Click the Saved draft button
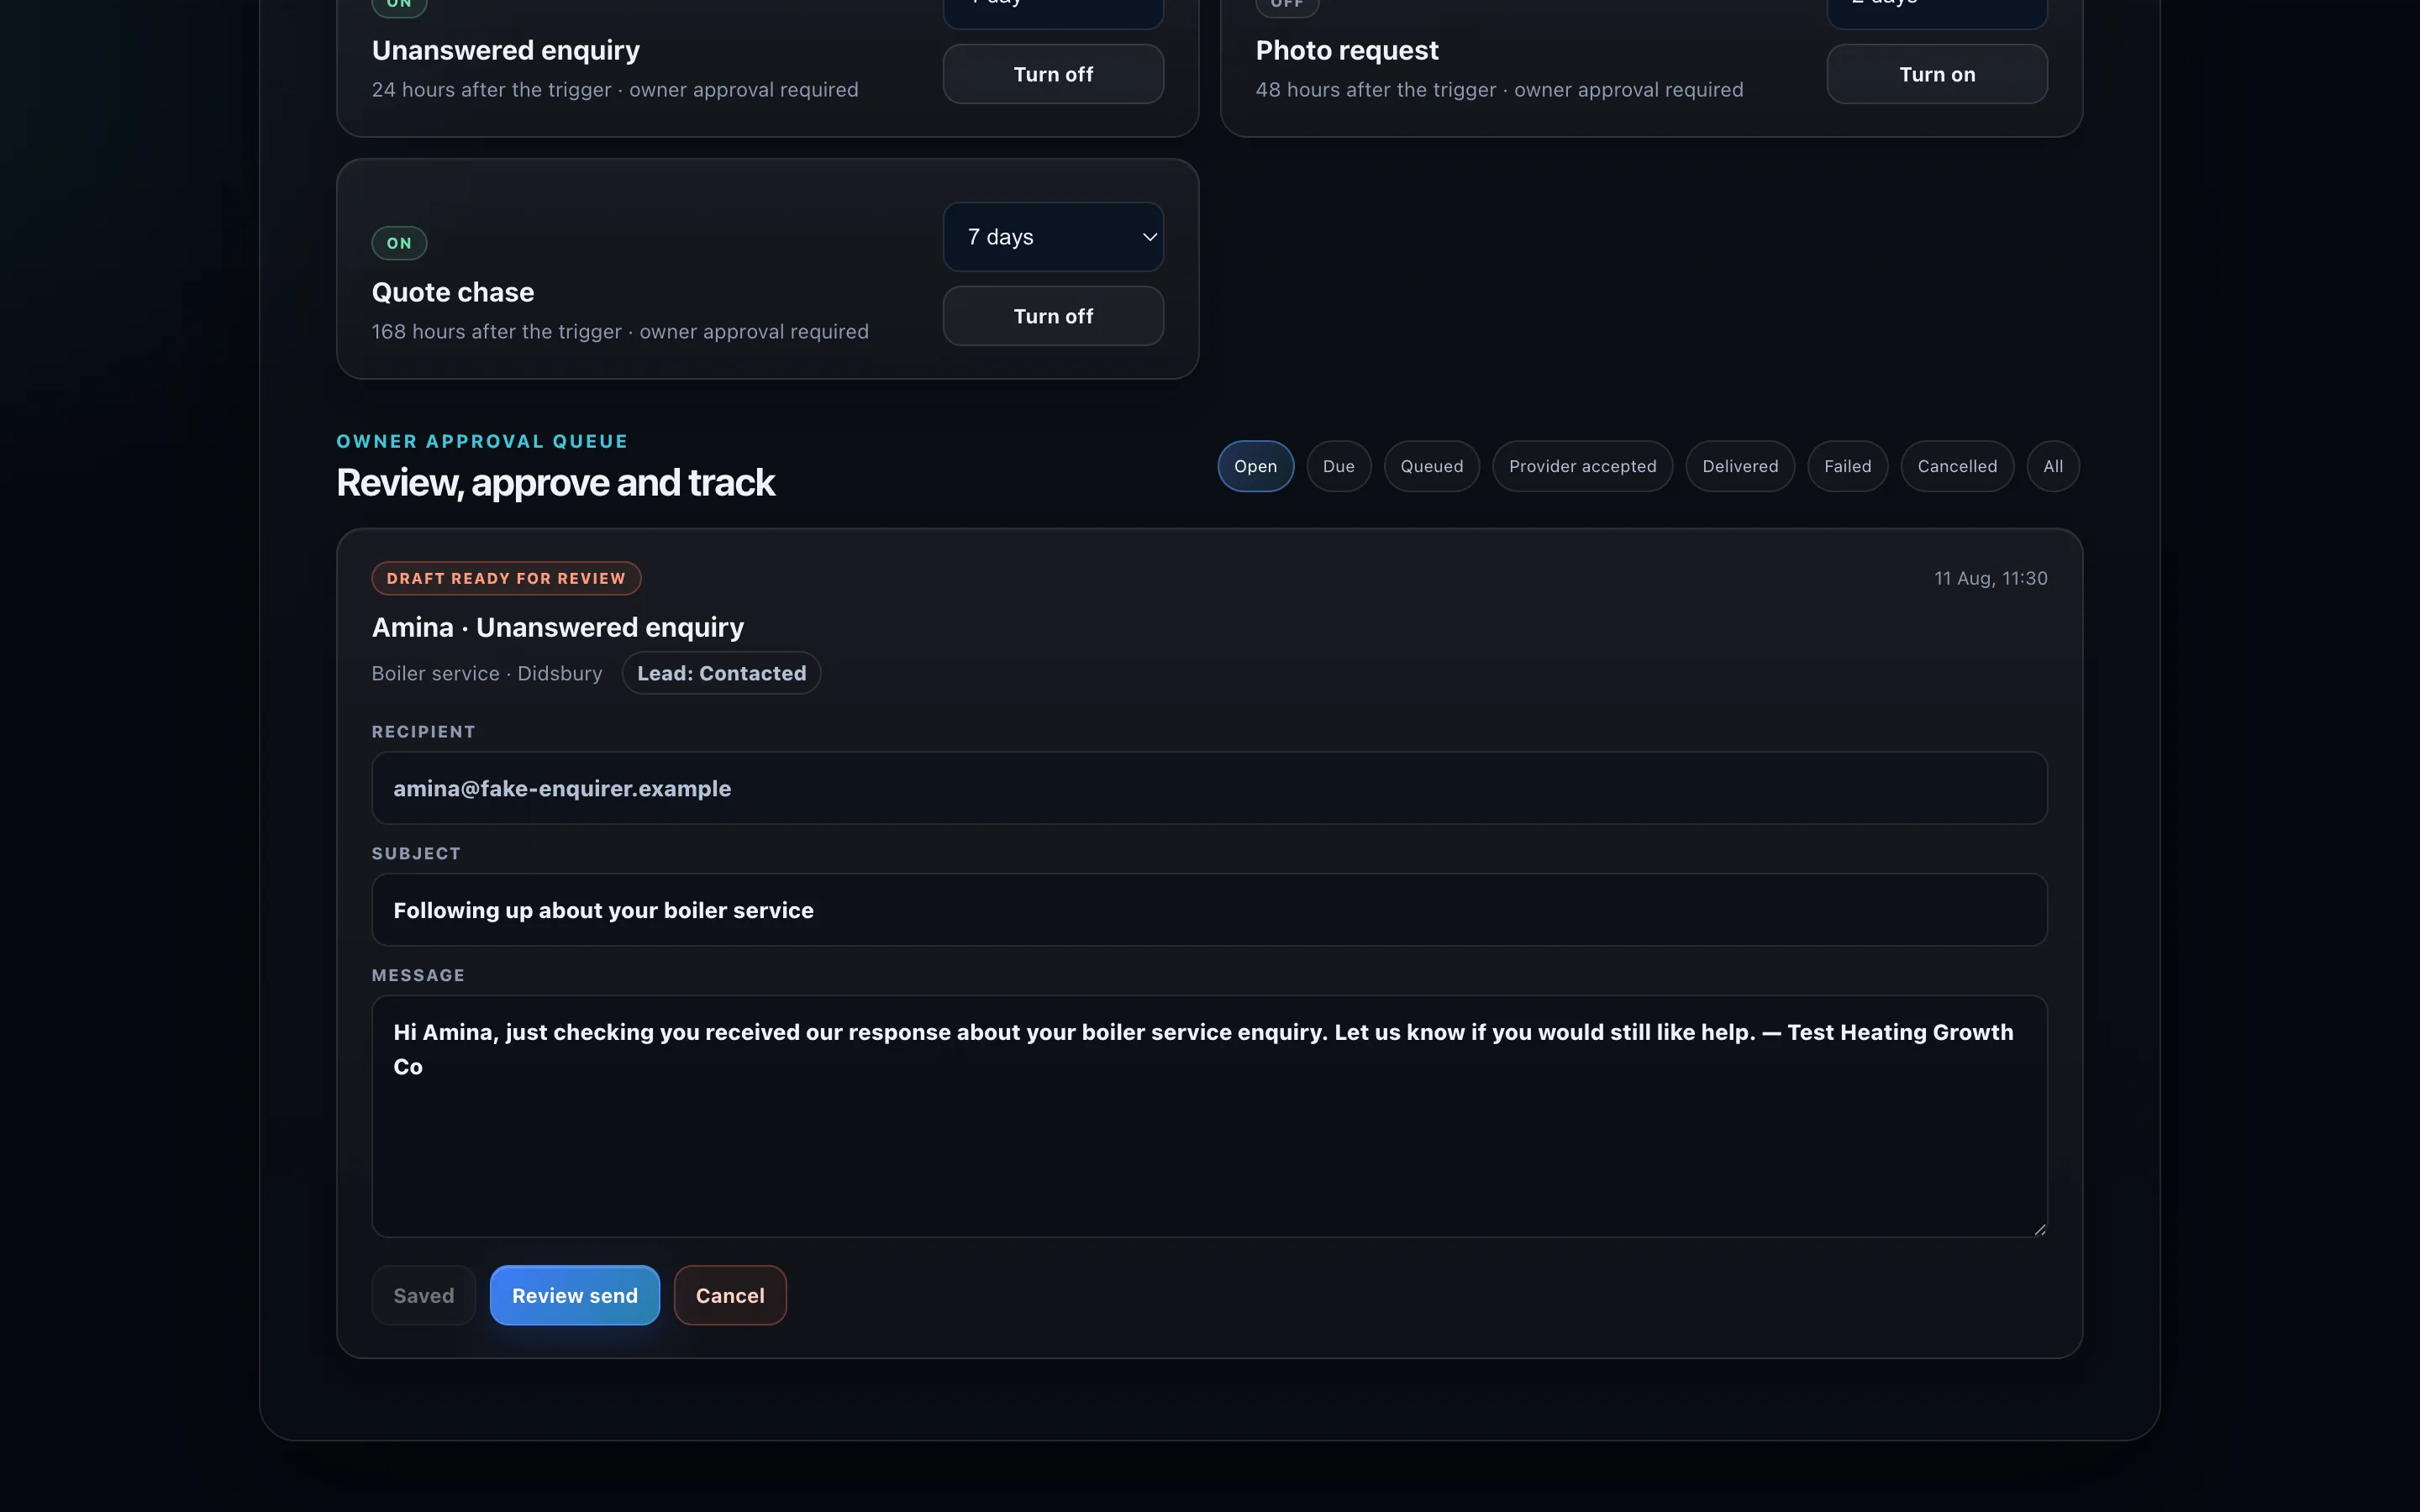Image resolution: width=2420 pixels, height=1512 pixels. [424, 1295]
